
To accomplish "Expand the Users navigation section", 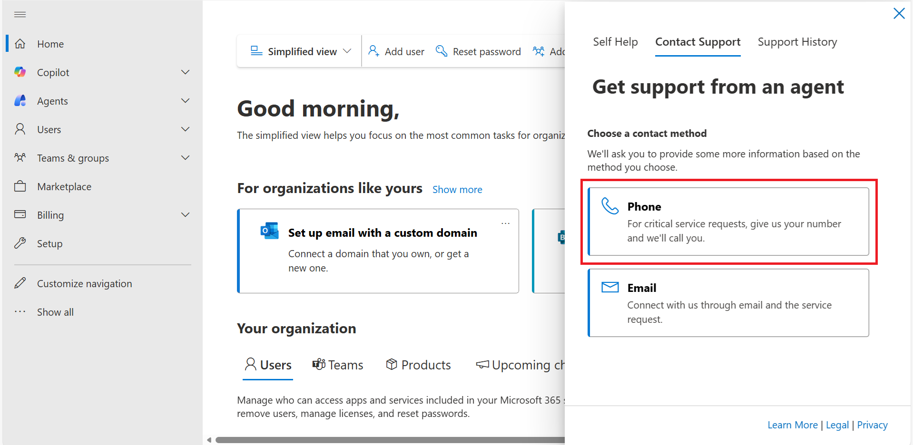I will pyautogui.click(x=186, y=129).
